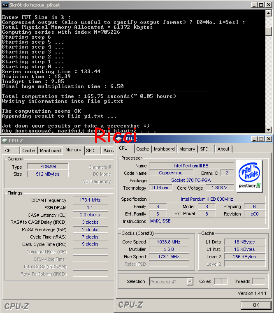
Task: Click the tRCD value '3 clocks'
Action: [90, 222]
